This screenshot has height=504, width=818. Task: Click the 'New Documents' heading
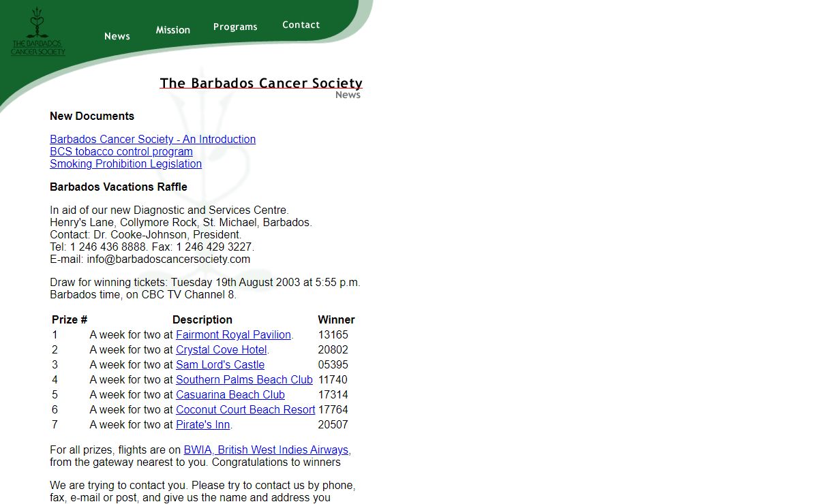[x=92, y=116]
